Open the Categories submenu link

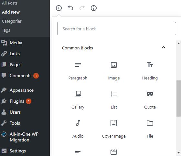tap(12, 21)
